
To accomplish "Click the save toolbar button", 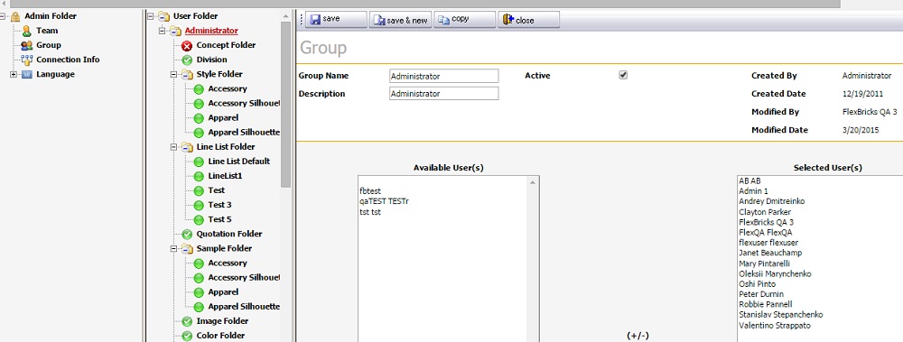I will (x=336, y=20).
